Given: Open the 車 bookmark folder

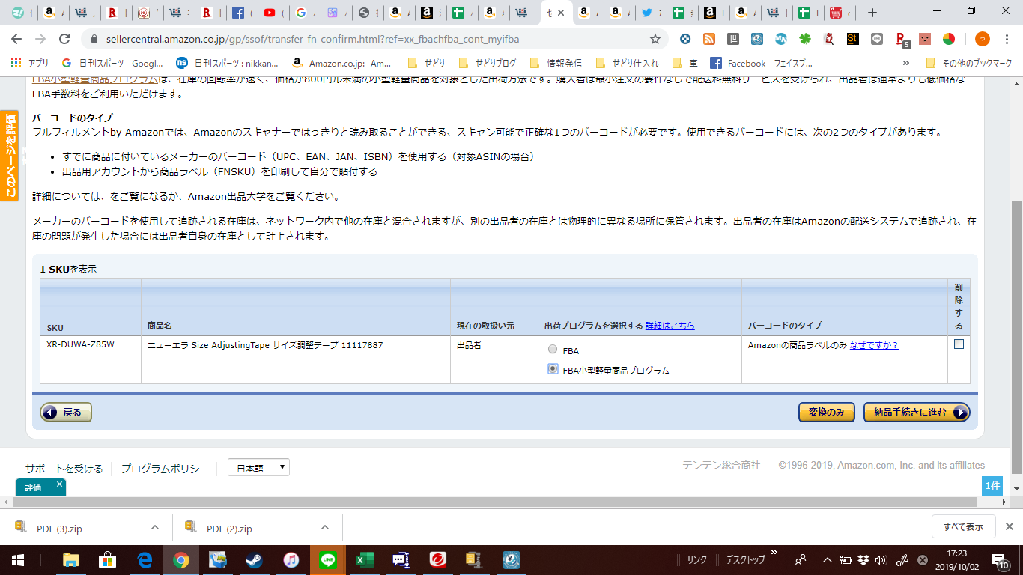Looking at the screenshot, I should point(685,64).
